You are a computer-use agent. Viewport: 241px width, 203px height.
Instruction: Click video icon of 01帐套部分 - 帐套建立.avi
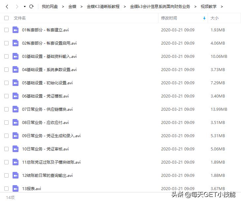click(x=16, y=30)
